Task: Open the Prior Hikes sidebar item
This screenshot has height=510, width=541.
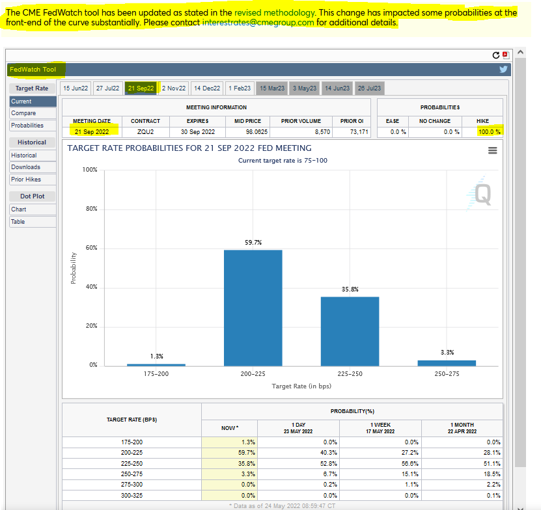Action: click(33, 180)
